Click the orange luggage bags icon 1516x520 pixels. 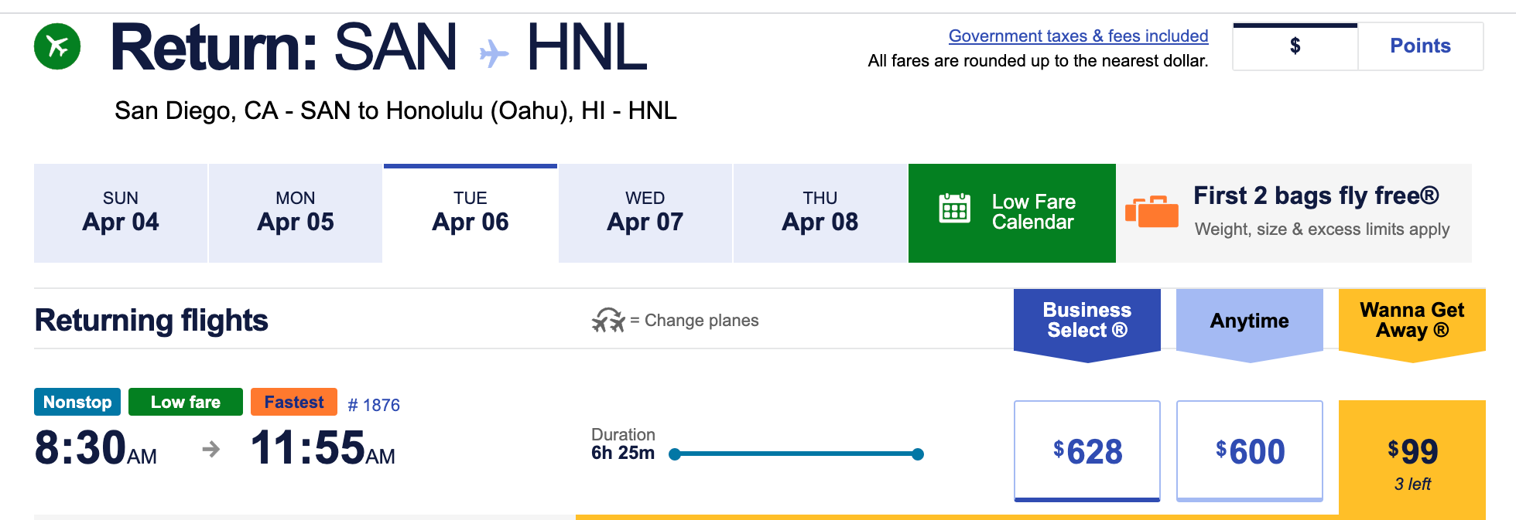pos(1152,212)
